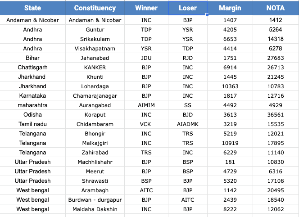Select the AIMIM winner cell

(x=146, y=105)
